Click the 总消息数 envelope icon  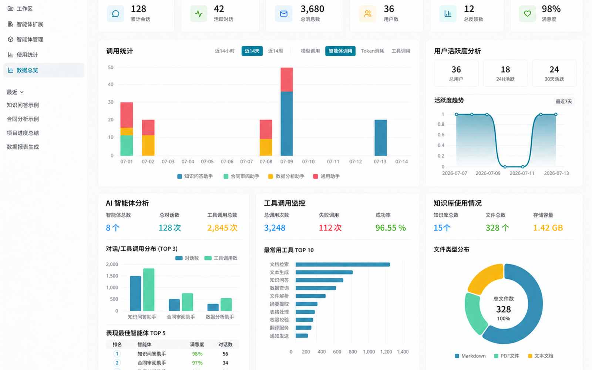tap(284, 14)
